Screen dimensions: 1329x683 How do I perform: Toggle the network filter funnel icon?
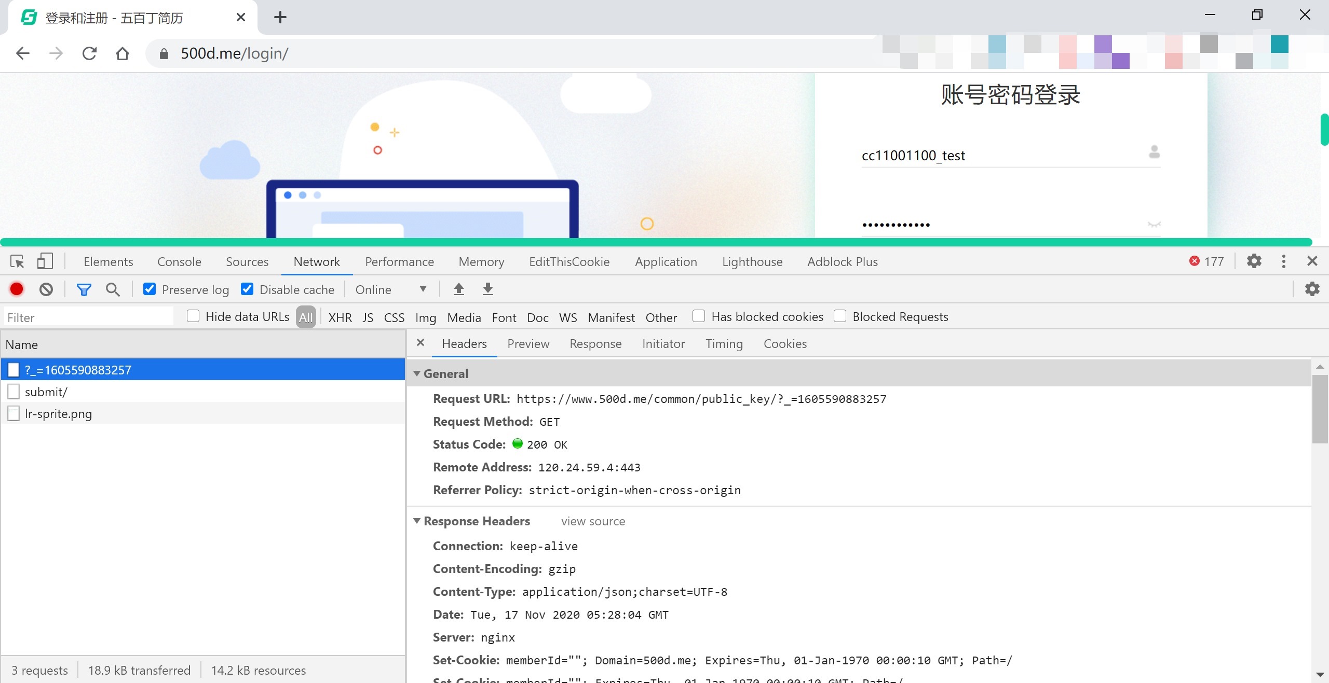[84, 289]
